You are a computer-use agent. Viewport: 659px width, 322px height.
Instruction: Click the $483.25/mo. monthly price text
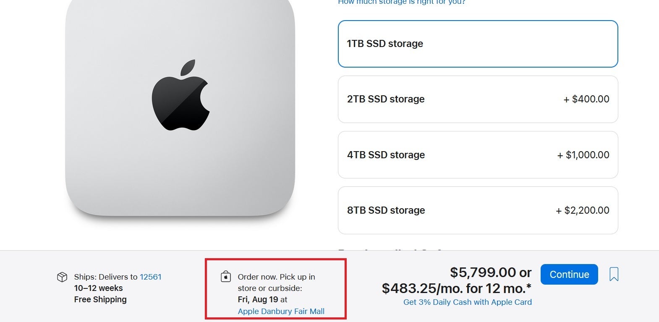click(x=456, y=288)
